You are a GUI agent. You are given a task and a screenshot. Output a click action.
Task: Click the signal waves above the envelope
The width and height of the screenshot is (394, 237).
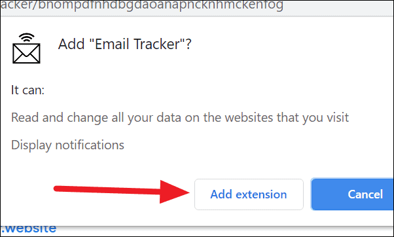pos(26,37)
